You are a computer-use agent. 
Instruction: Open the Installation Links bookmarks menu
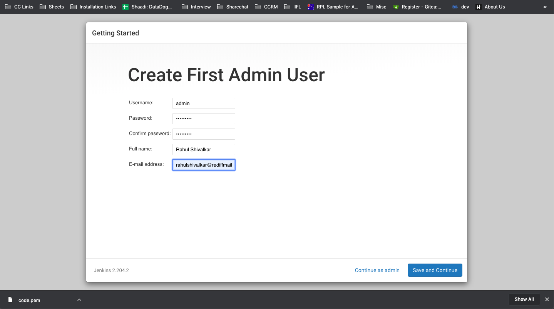pos(93,7)
